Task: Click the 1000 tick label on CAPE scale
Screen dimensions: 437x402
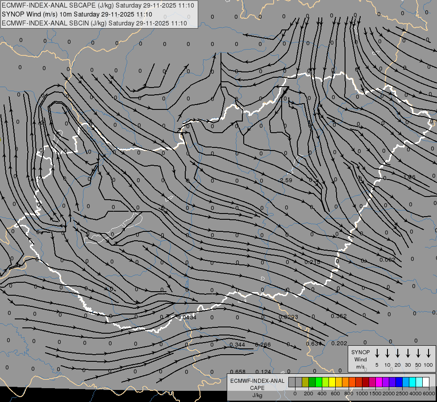Action: tap(362, 394)
